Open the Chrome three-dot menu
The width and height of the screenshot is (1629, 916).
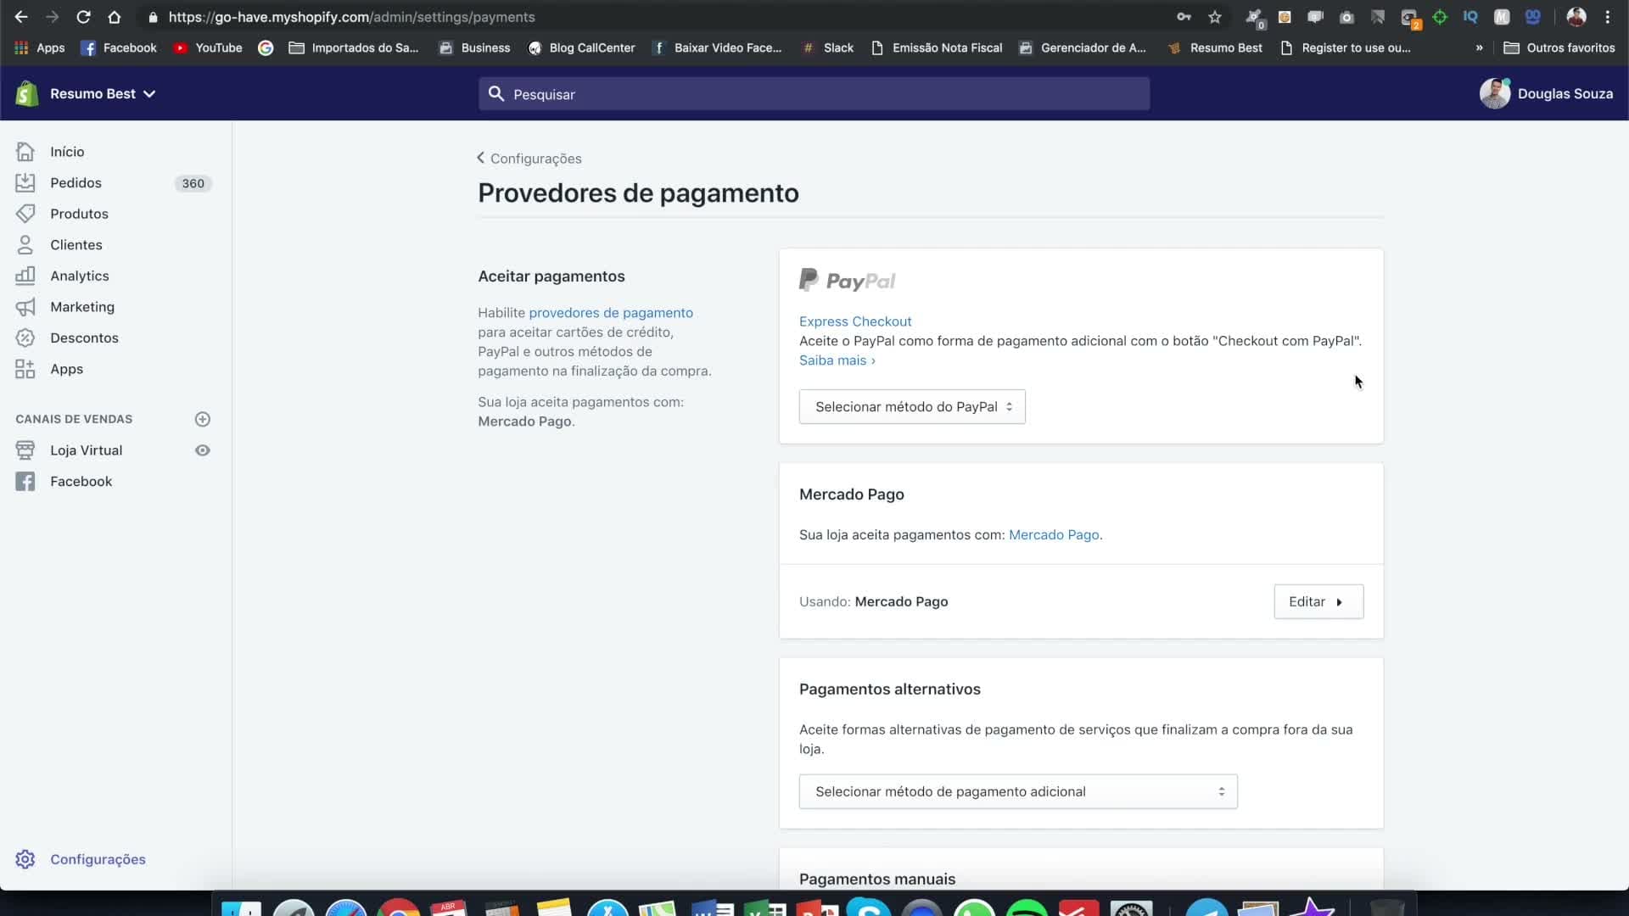point(1607,17)
